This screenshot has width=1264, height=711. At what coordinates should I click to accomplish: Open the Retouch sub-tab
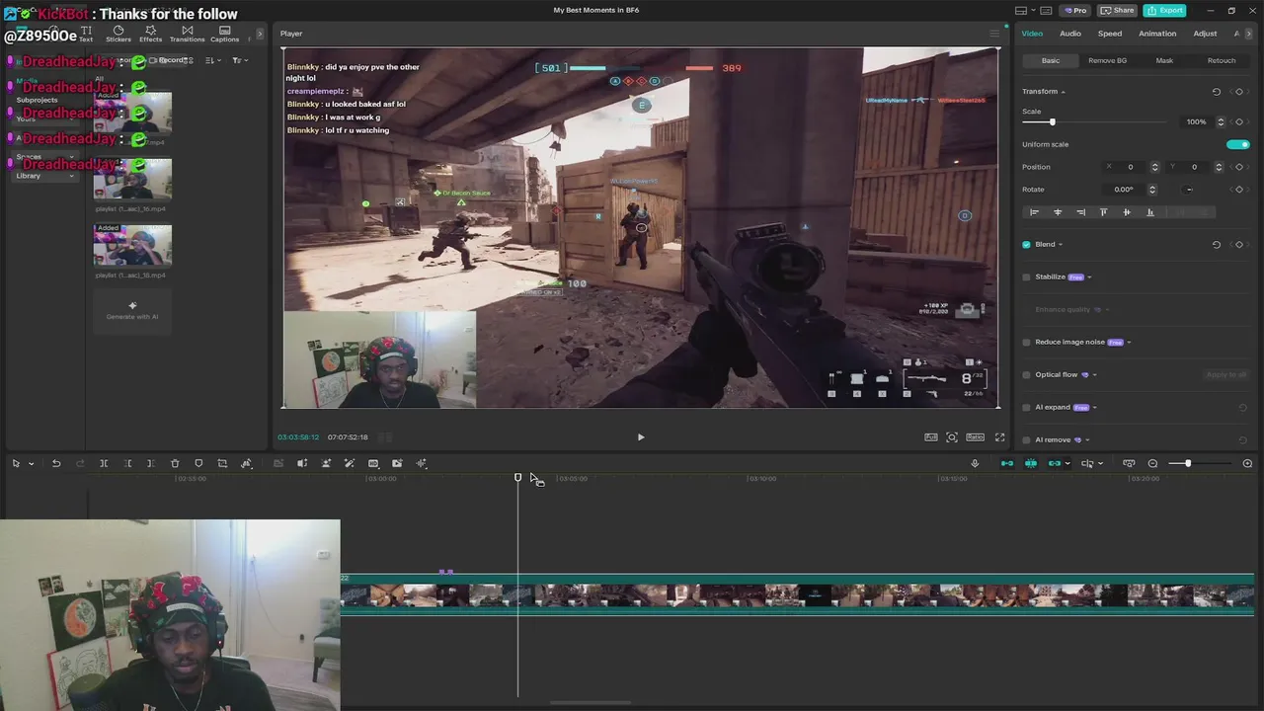point(1222,60)
